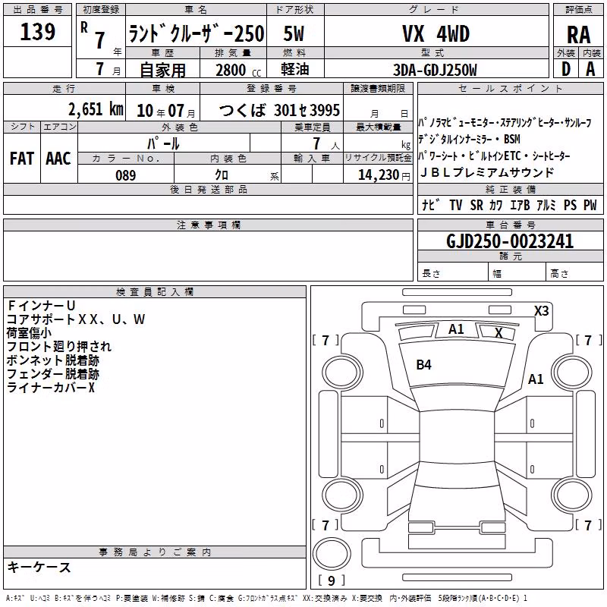The height and width of the screenshot is (607, 607).
Task: Click office note キーケース
Action: 39,568
